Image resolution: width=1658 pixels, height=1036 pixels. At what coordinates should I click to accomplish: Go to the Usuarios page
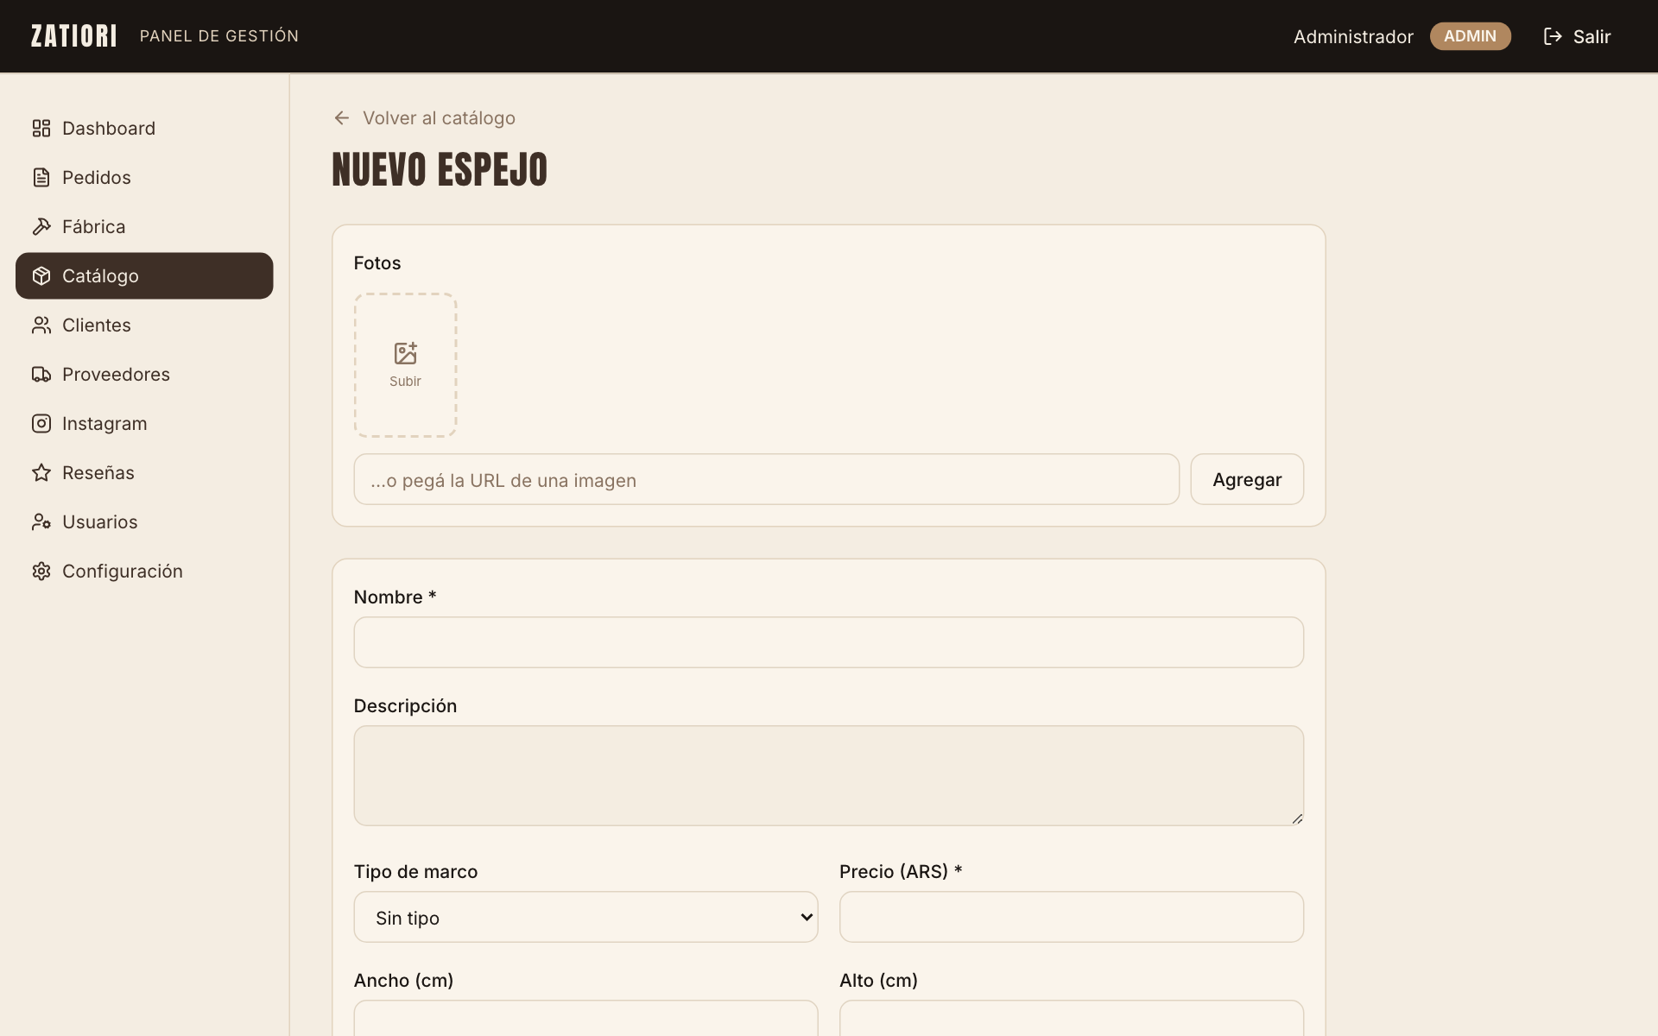point(144,522)
